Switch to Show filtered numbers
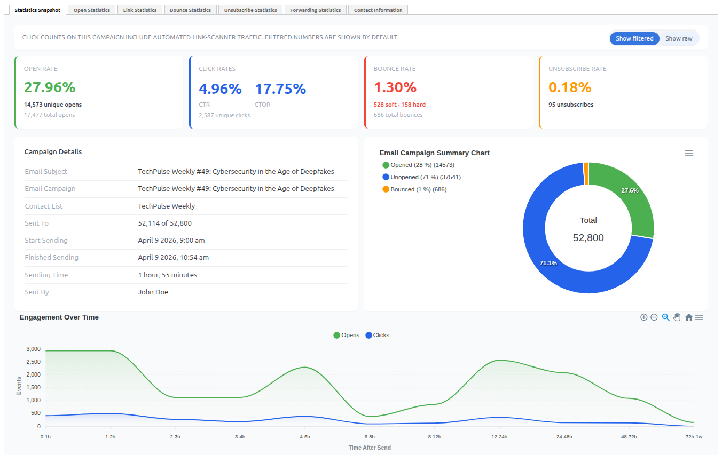This screenshot has height=455, width=722. tap(634, 38)
